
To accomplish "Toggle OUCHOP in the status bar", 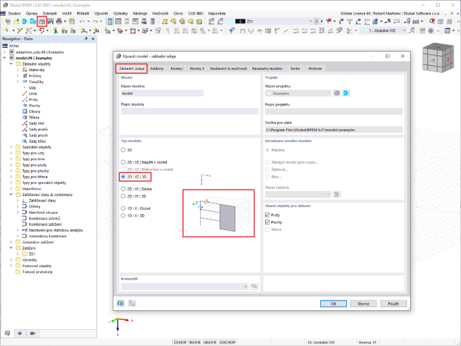I will [227, 342].
